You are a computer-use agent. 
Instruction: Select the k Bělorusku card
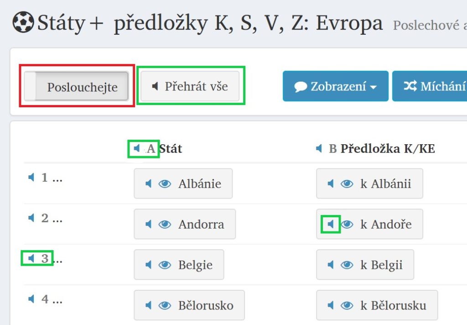(377, 305)
